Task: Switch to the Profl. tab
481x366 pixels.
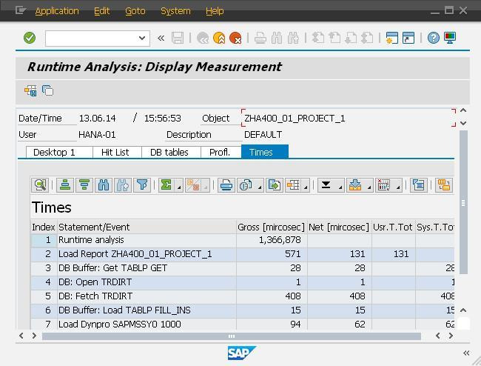Action: coord(221,153)
